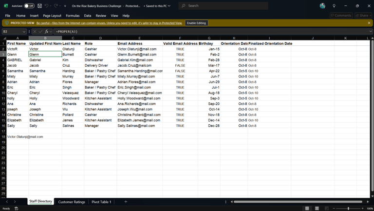Open the Review ribbon tab
This screenshot has width=374, height=211.
coord(101,16)
